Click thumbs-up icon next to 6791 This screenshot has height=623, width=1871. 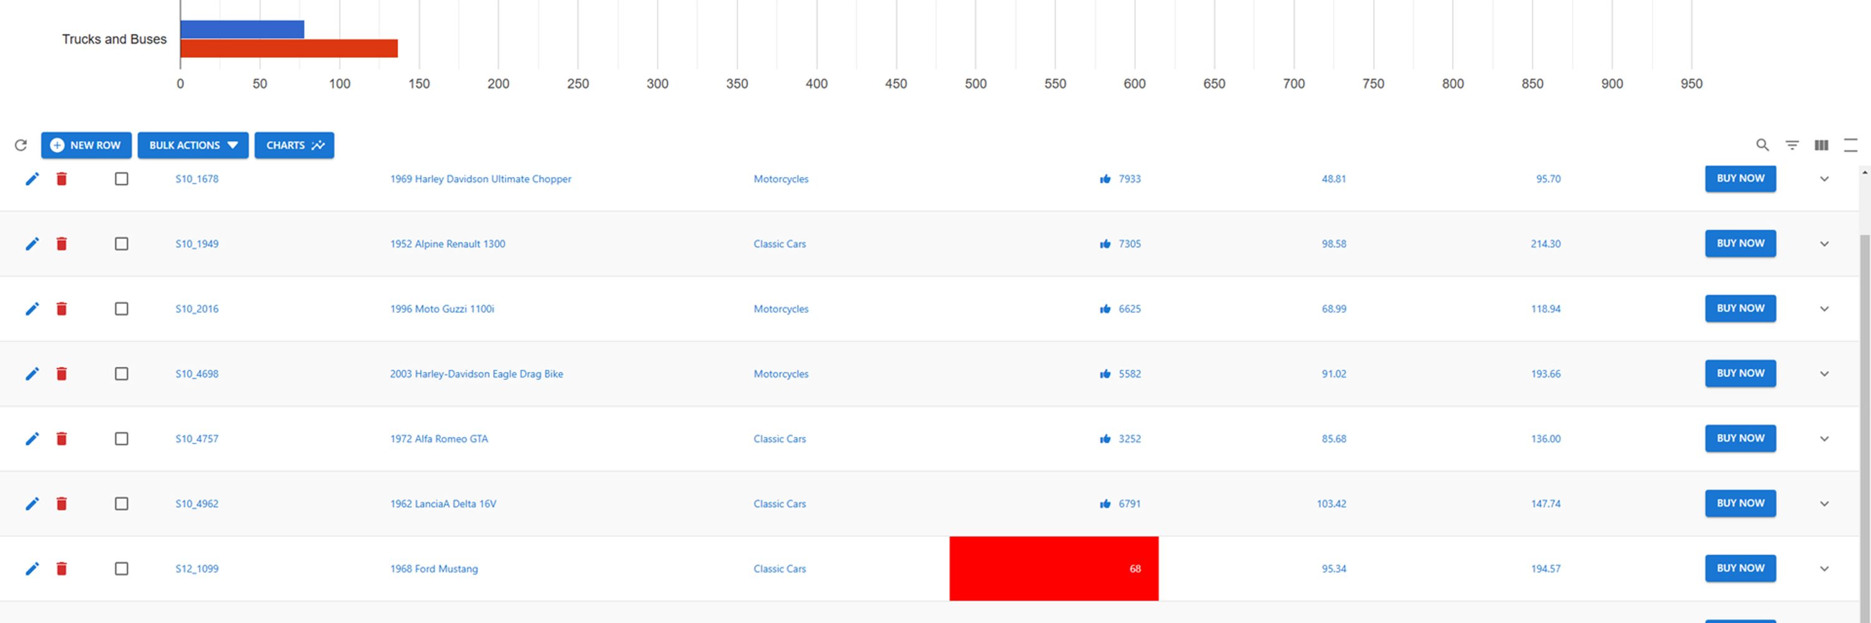click(1105, 503)
